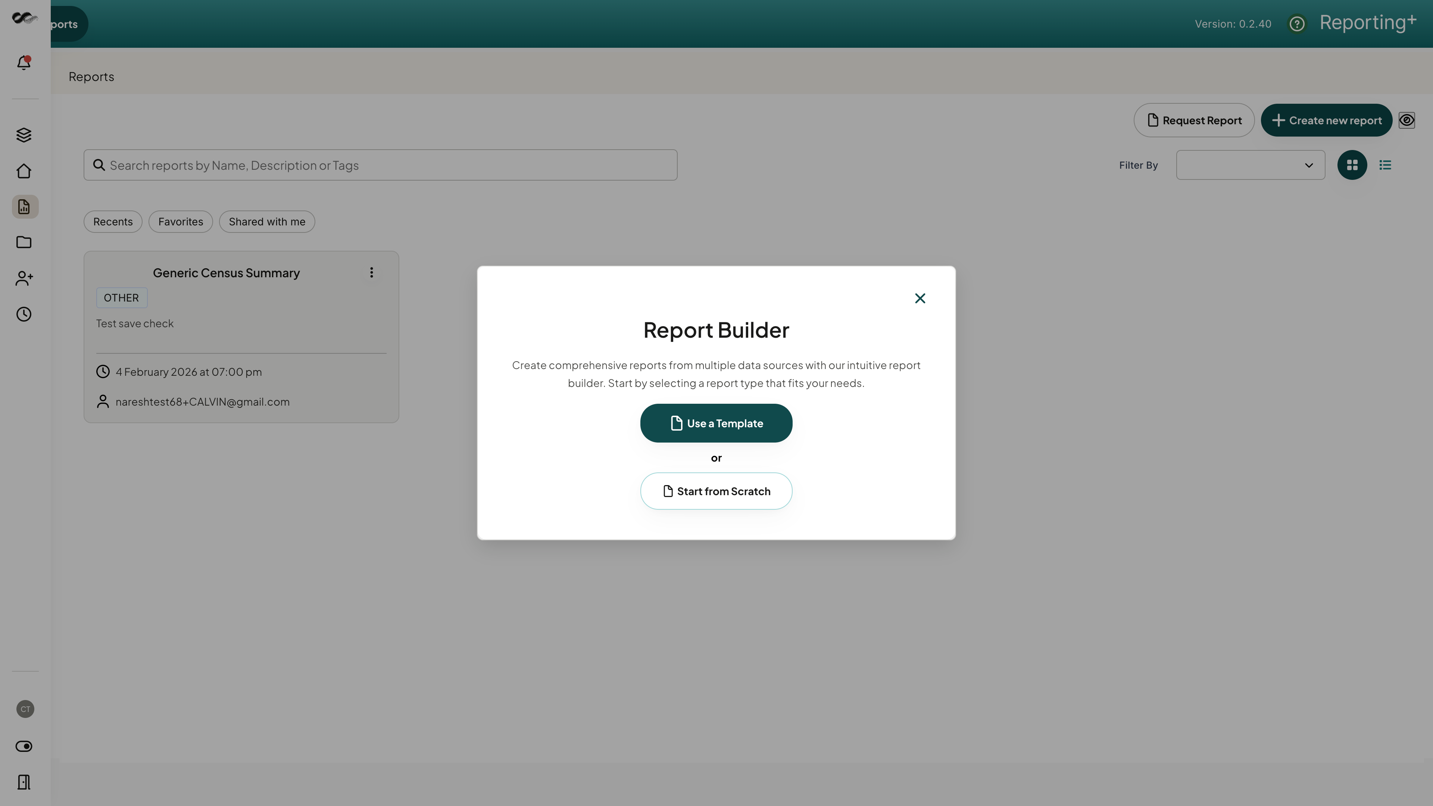Select the Favorites filter chip
The image size is (1433, 806).
pos(181,221)
